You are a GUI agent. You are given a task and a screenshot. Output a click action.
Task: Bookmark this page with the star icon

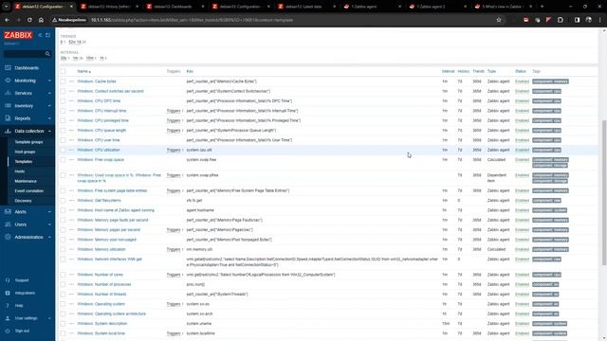click(499, 20)
